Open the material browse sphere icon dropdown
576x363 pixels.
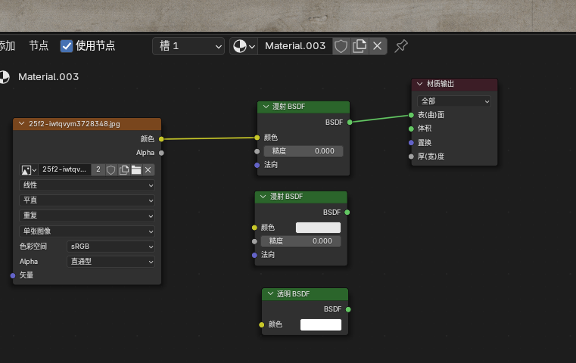[244, 46]
